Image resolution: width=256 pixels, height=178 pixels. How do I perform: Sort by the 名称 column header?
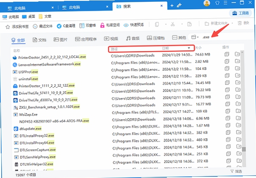click(17, 51)
